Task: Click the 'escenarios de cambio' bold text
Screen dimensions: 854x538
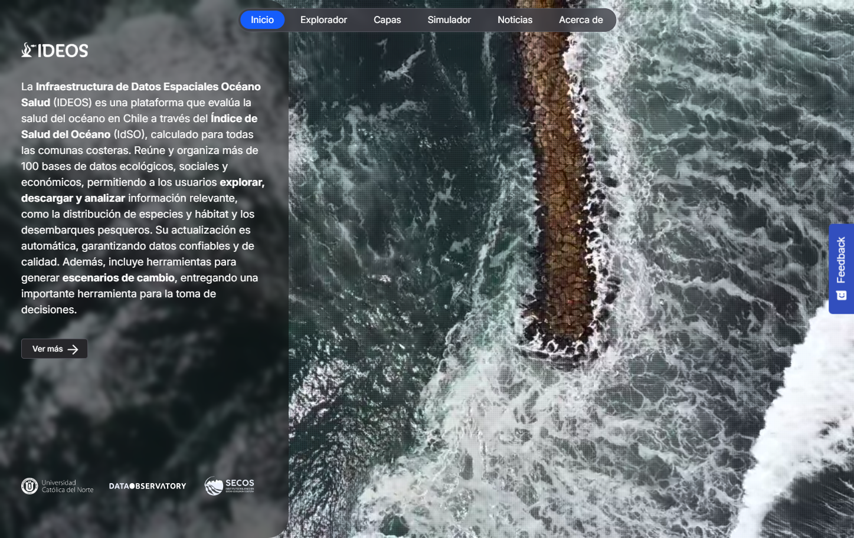Action: [119, 278]
